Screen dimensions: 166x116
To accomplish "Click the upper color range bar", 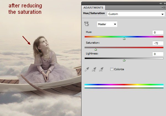I will (x=124, y=85).
